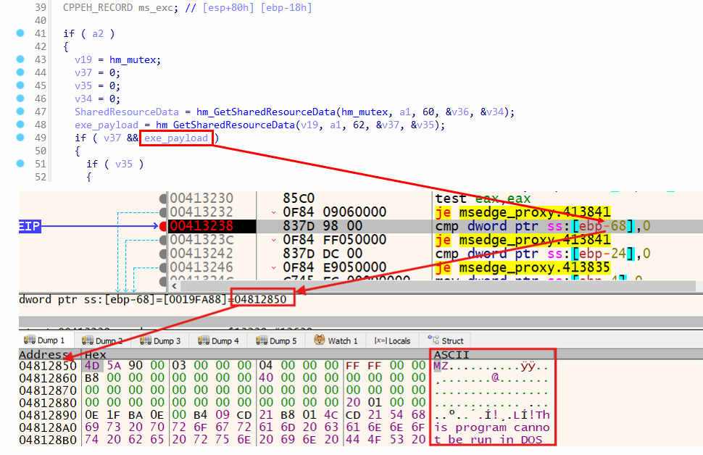Select cmp dword ptr [ebp-24] instruction
Image resolution: width=703 pixels, height=455 pixels.
click(x=543, y=254)
